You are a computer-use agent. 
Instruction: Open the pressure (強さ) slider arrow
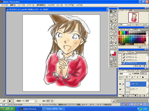[x=52, y=101]
